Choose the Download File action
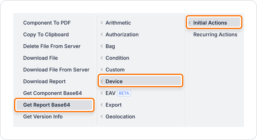This screenshot has height=140, width=257. (41, 58)
